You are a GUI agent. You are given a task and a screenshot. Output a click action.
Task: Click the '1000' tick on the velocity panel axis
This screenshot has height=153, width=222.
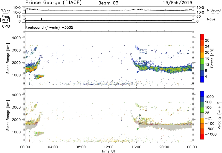(x=16, y=132)
